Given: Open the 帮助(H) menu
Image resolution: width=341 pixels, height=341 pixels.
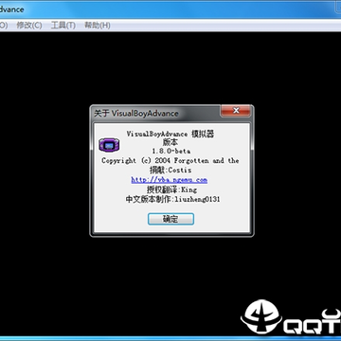Looking at the screenshot, I should [x=98, y=26].
